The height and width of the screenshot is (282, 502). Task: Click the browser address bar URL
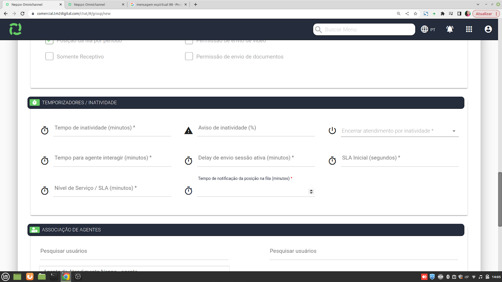(74, 13)
